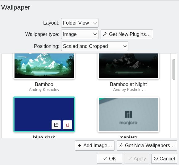
Task: Click the Add Image button
Action: tap(95, 145)
